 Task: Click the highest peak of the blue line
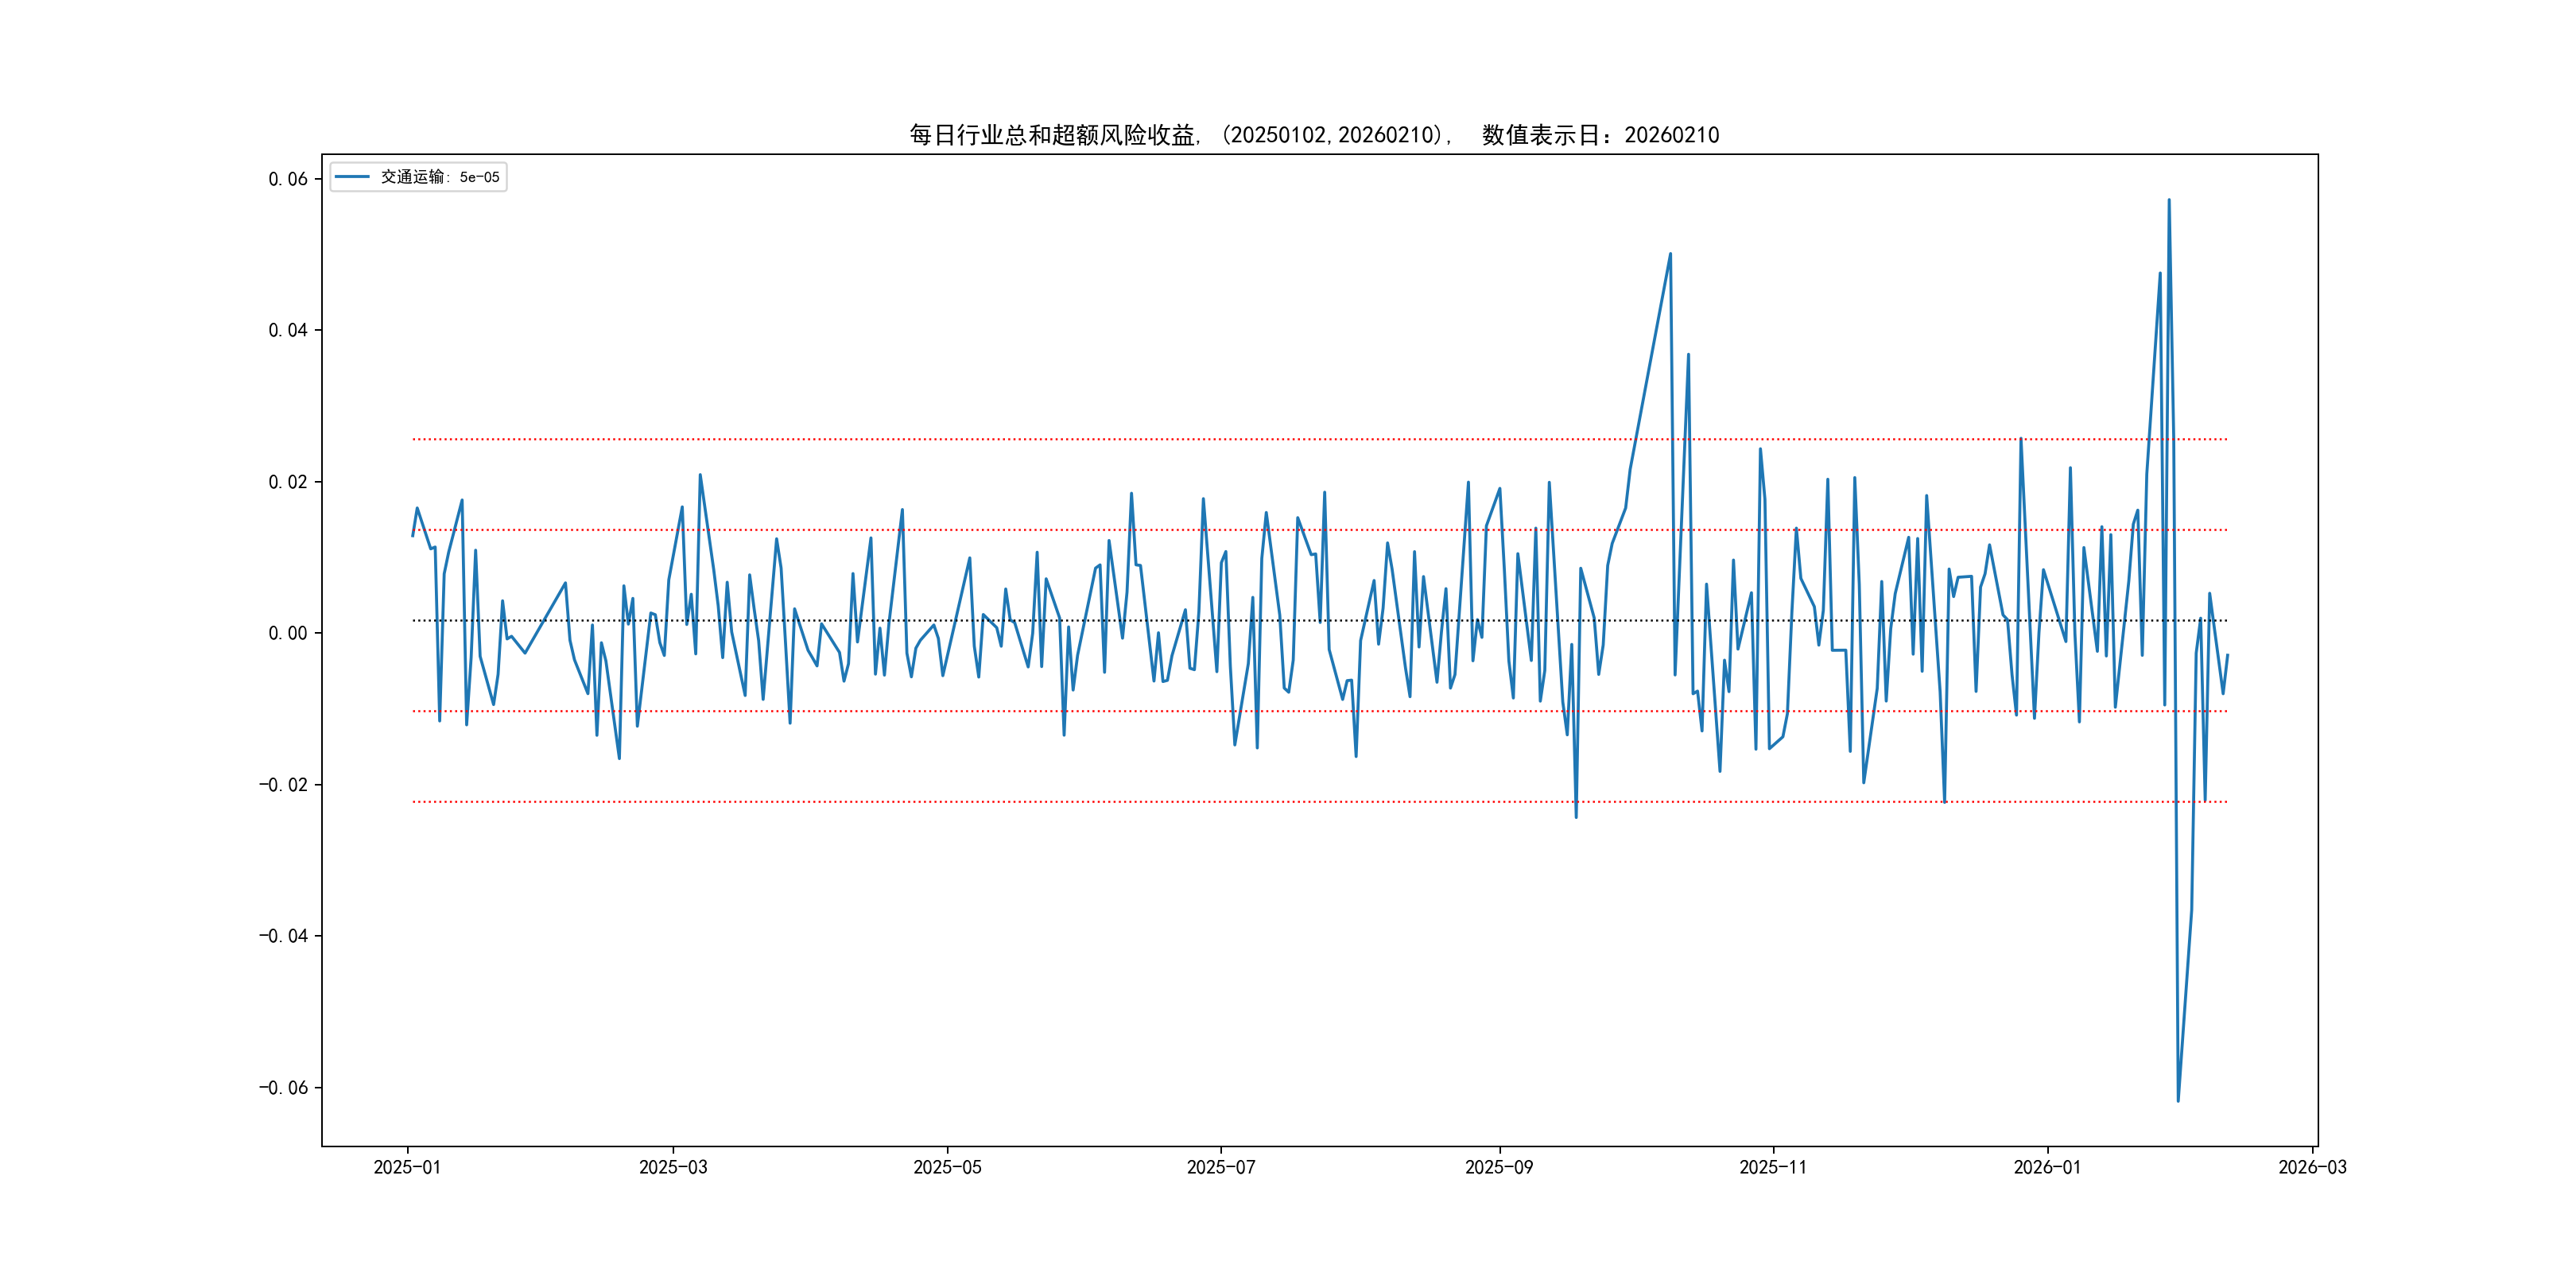click(2169, 200)
